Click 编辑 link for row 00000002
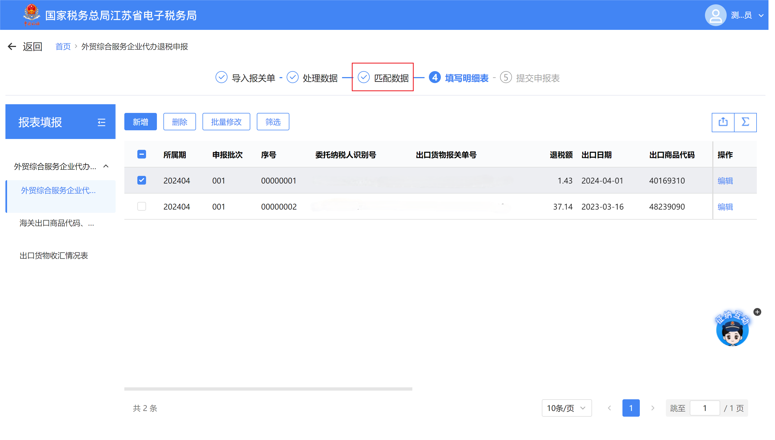The height and width of the screenshot is (440, 775). tap(725, 207)
